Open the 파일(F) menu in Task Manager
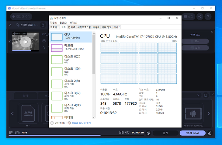 54,23
